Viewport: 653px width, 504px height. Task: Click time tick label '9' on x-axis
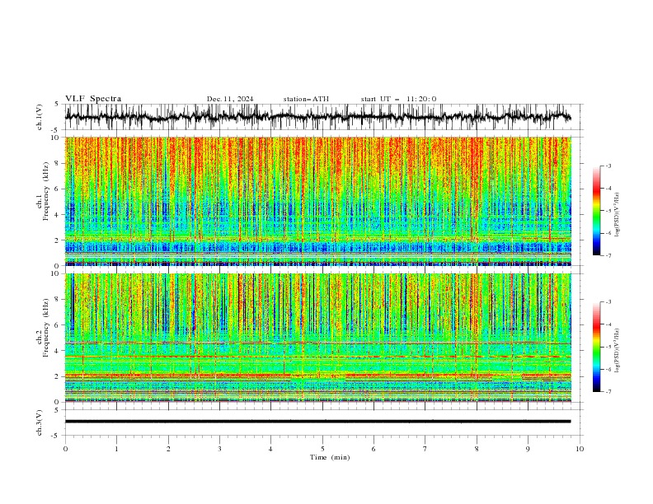[x=528, y=449]
